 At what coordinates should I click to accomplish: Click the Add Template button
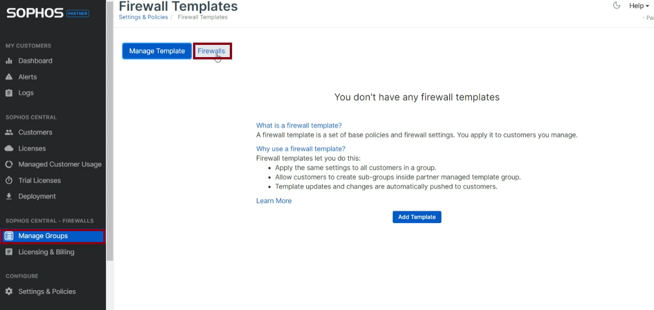[x=417, y=217]
